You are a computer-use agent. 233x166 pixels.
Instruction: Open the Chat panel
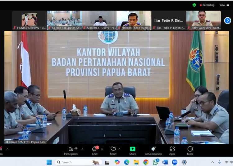[x=95, y=151]
